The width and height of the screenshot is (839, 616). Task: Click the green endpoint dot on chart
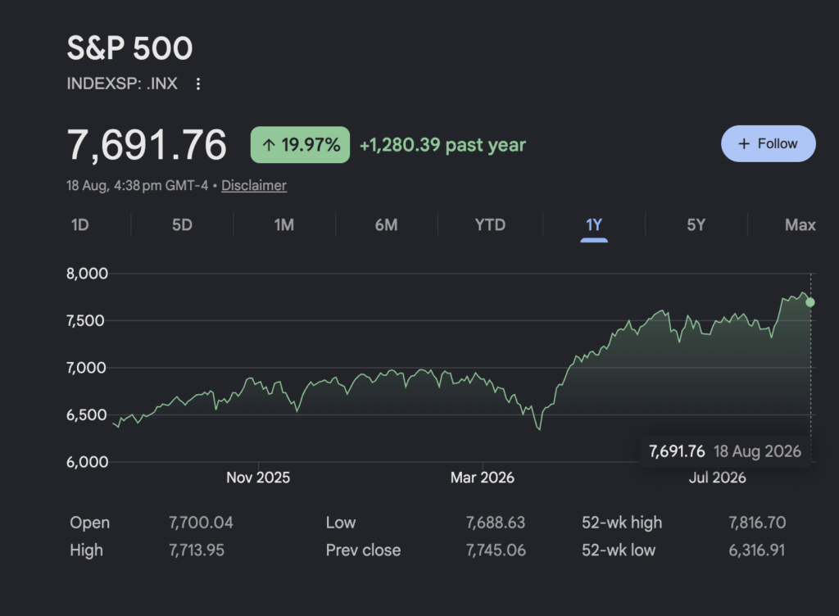(x=810, y=302)
